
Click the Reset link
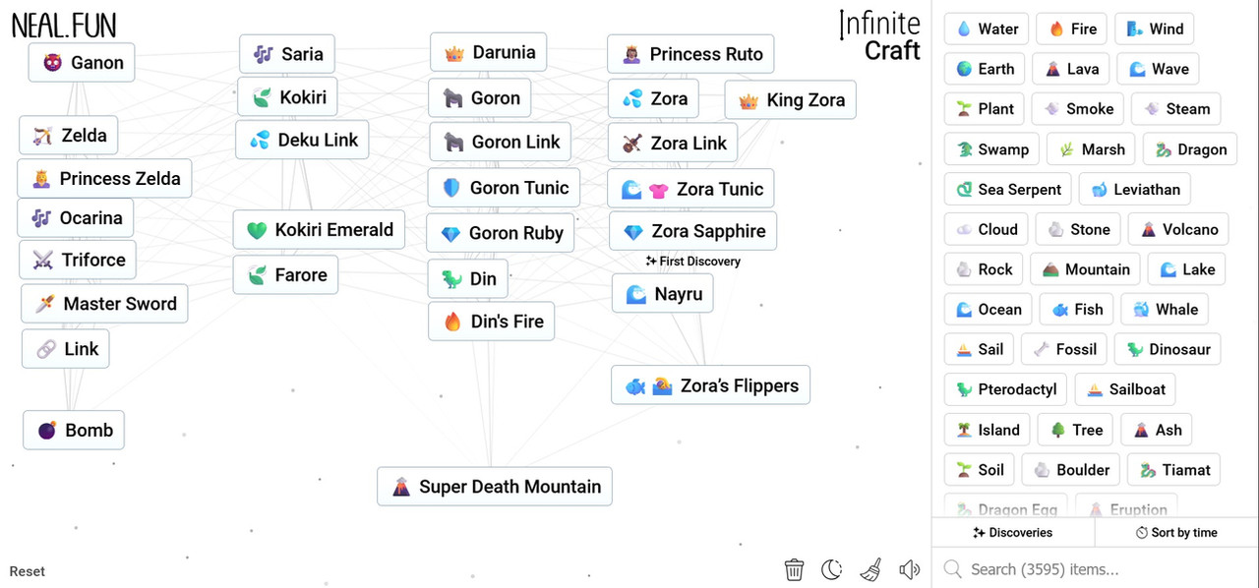[28, 571]
